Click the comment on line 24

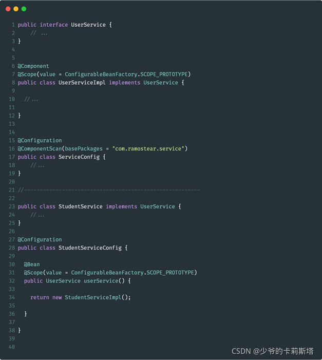37,215
